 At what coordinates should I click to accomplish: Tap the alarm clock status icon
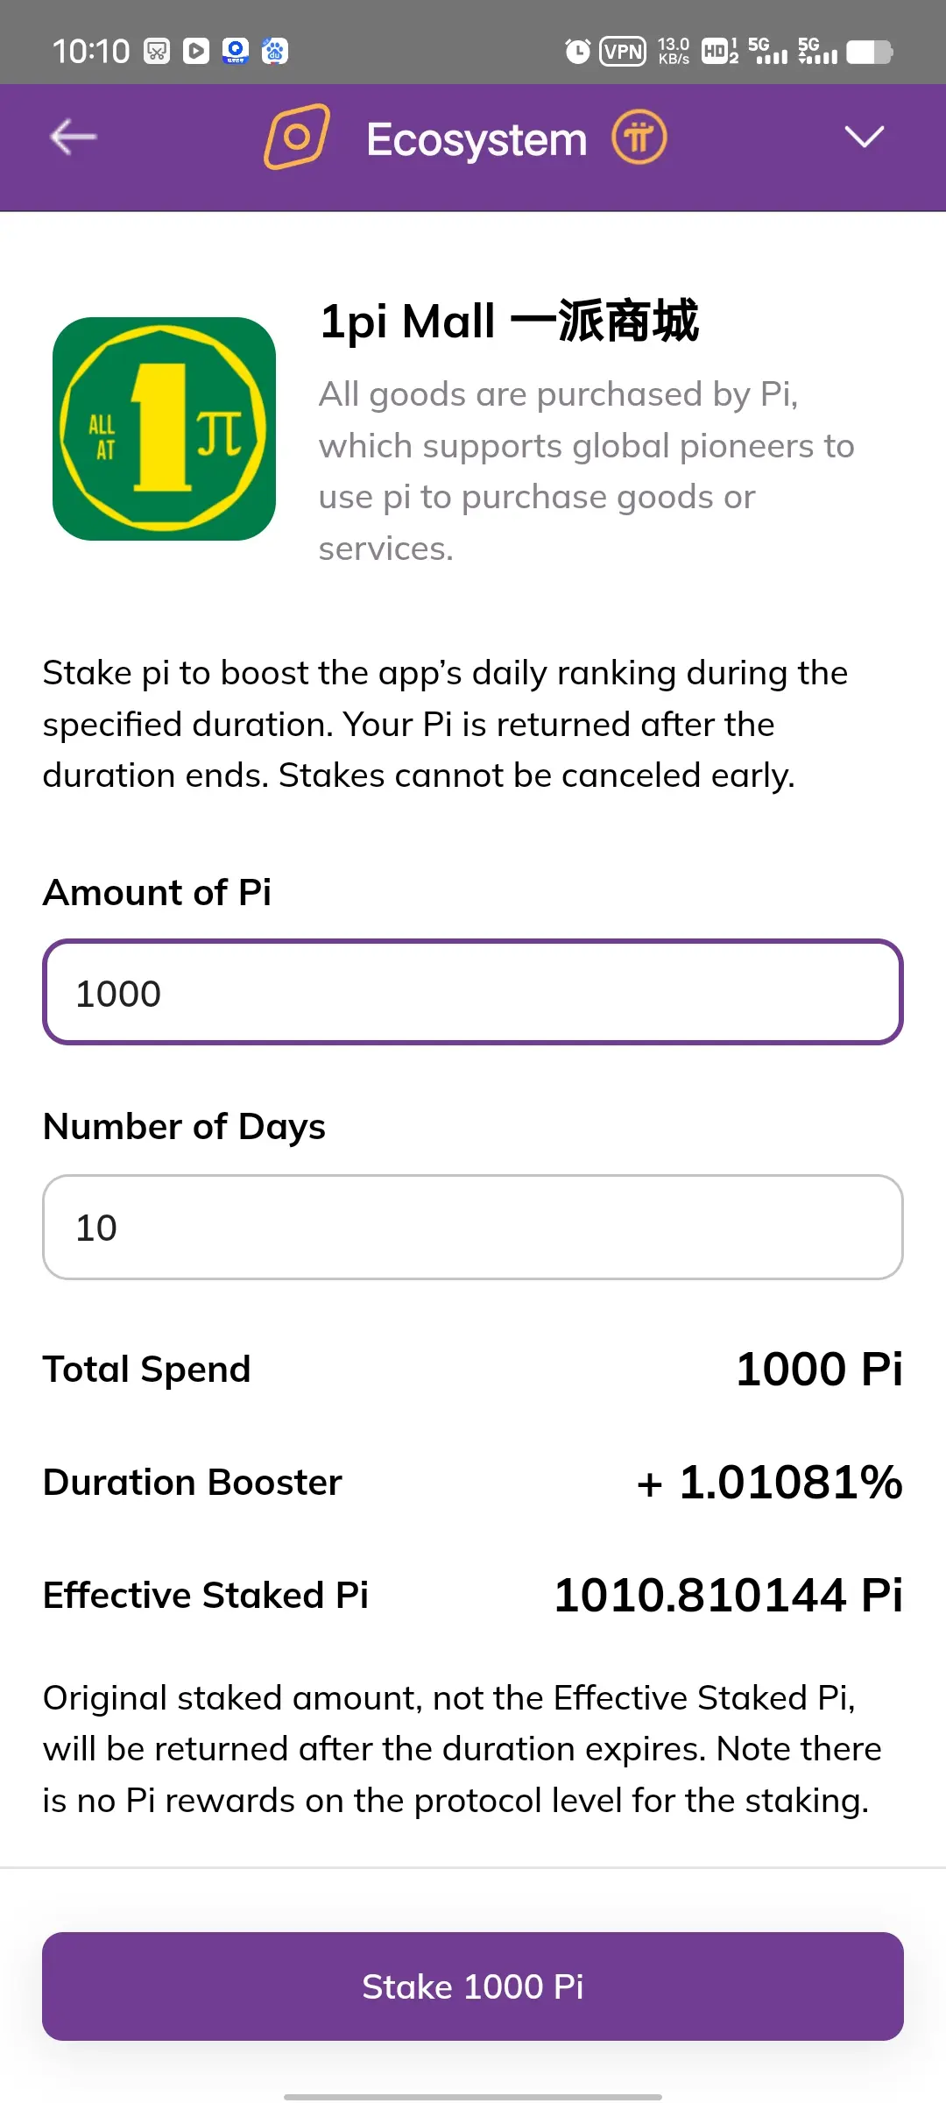click(x=577, y=52)
